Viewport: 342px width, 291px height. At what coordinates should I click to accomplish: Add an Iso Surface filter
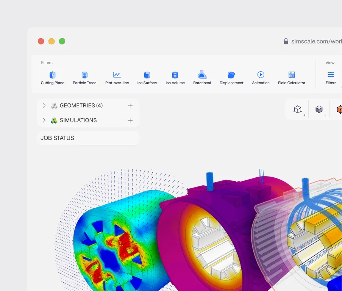coord(147,78)
